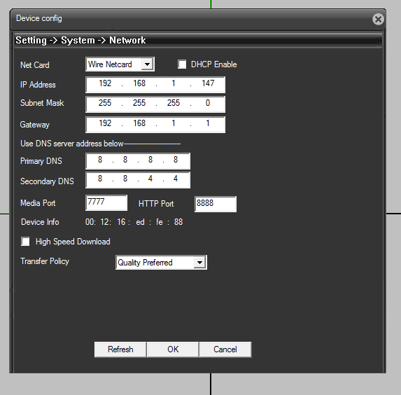Click Secondary DNS third octet 4
The image size is (401, 395).
(150, 179)
